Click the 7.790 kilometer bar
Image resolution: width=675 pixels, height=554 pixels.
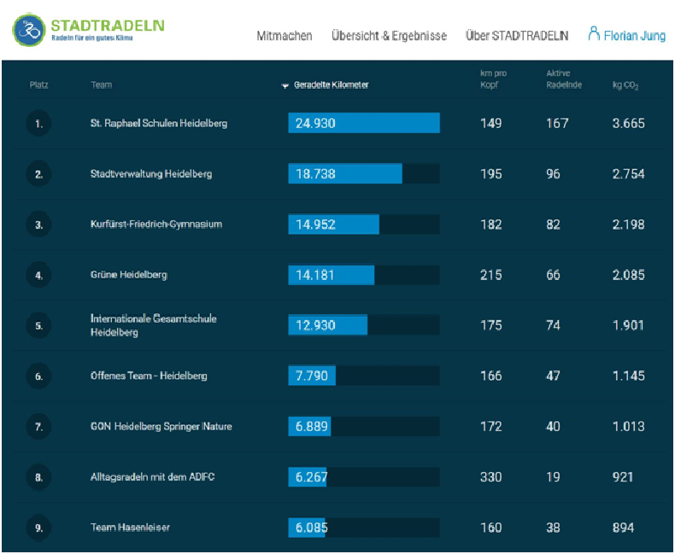coord(364,376)
